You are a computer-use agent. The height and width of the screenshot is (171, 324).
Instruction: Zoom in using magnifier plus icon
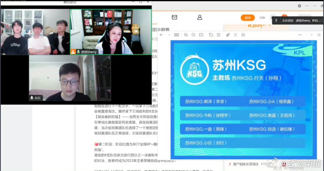pyautogui.click(x=186, y=35)
